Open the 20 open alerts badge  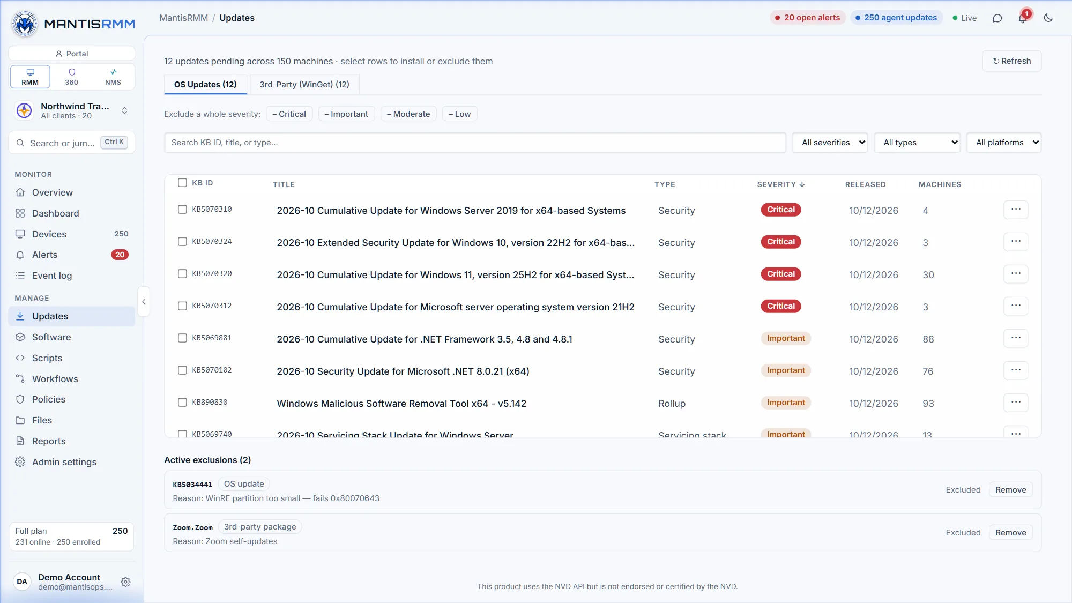808,18
